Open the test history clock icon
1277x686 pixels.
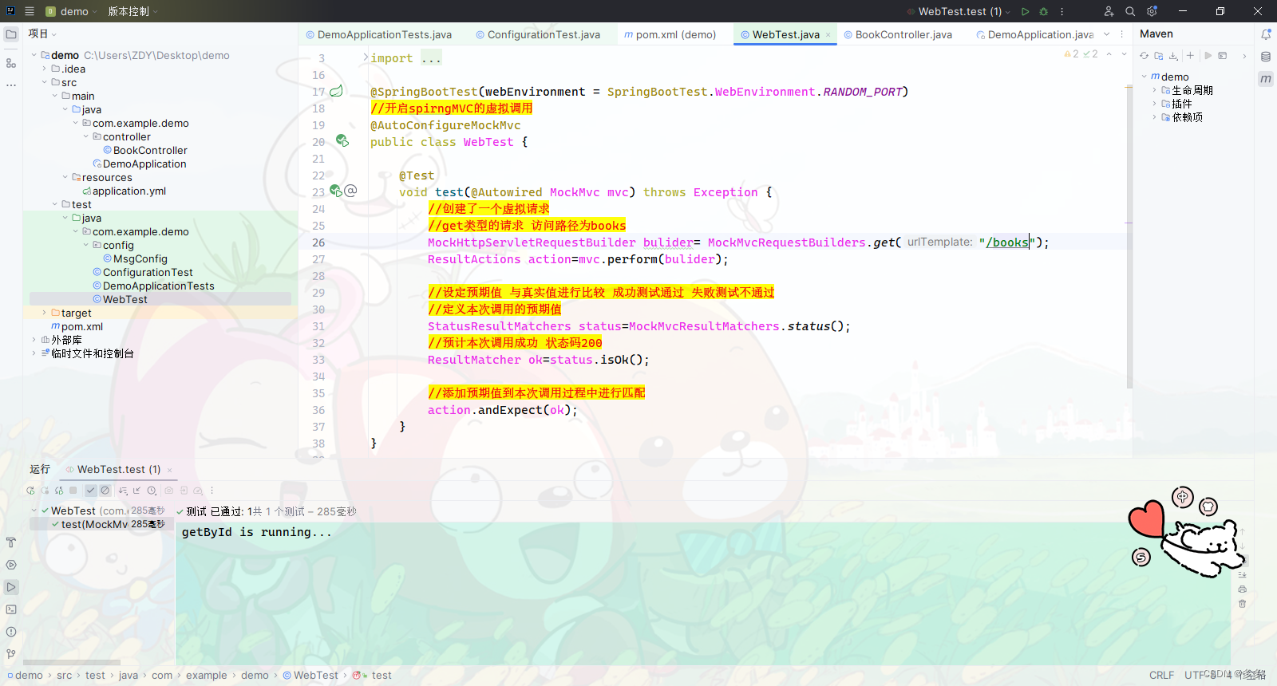[x=152, y=491]
